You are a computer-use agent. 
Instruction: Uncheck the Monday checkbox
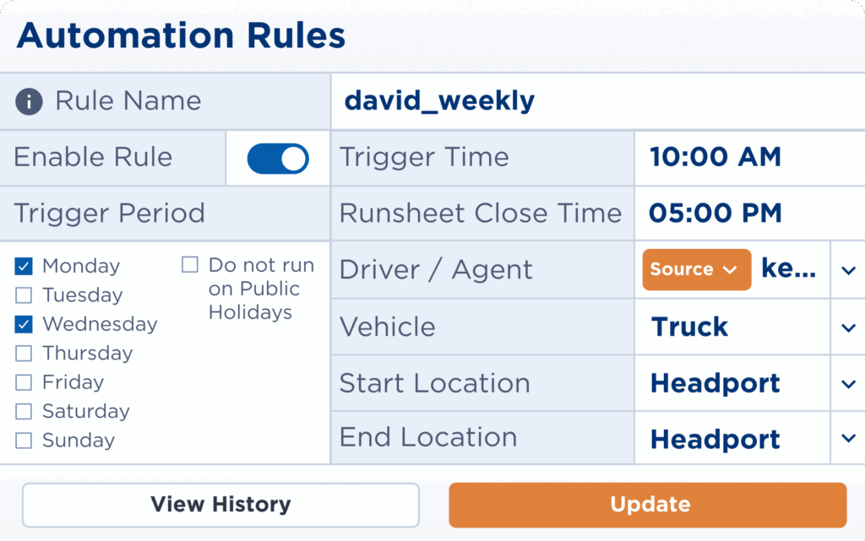[24, 267]
